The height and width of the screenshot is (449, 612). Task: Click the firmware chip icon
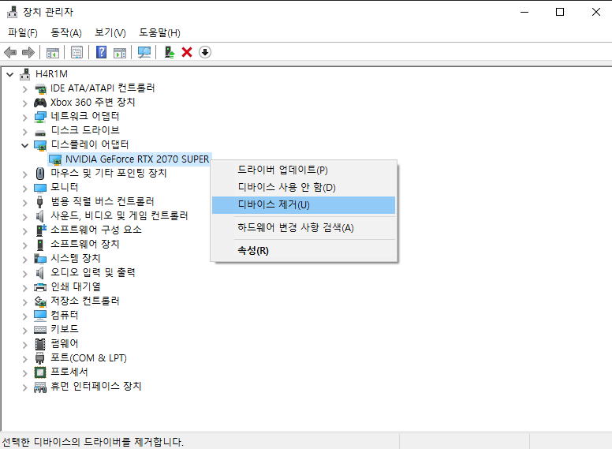coord(40,344)
